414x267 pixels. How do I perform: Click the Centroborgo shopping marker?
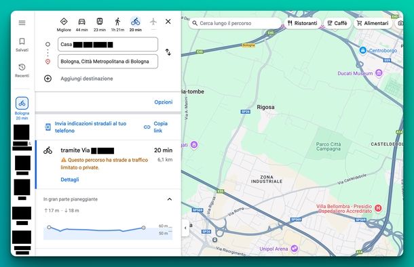point(363,50)
